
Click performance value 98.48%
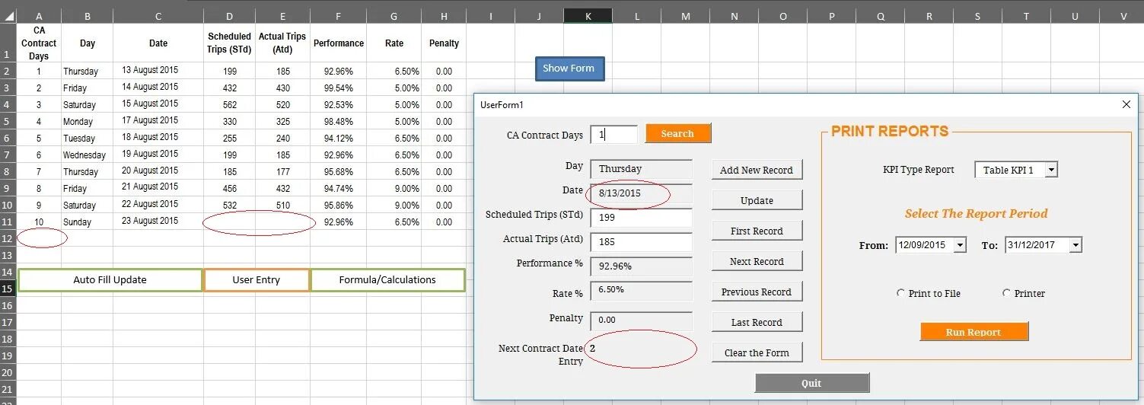point(339,121)
